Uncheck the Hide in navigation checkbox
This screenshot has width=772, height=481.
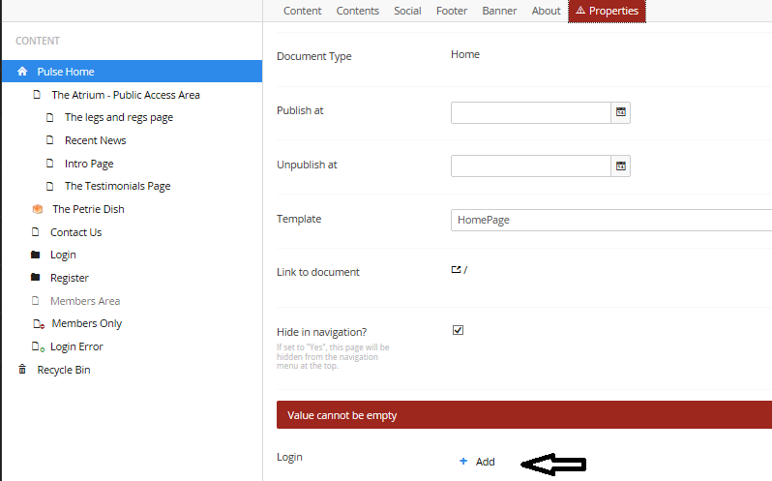458,330
